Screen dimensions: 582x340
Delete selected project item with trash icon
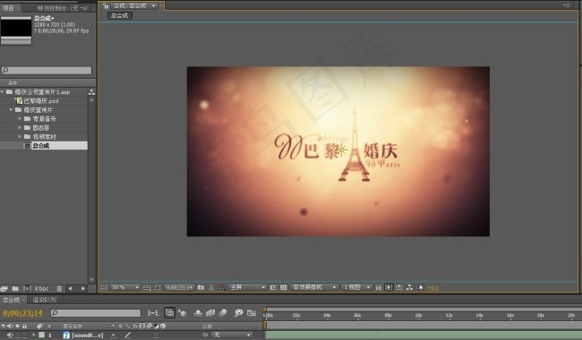point(59,288)
